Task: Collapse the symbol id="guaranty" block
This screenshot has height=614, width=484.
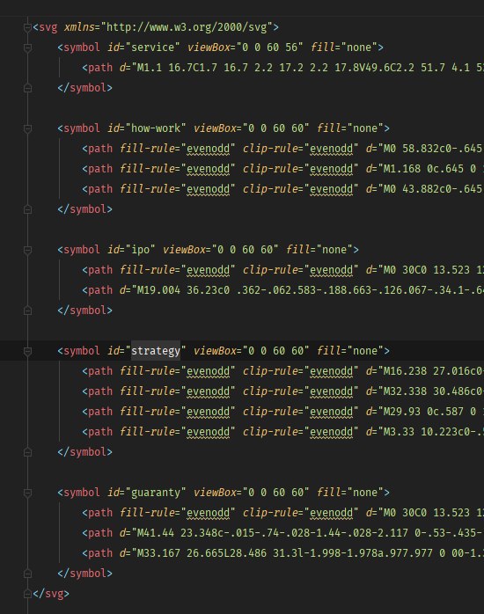Action: 27,493
